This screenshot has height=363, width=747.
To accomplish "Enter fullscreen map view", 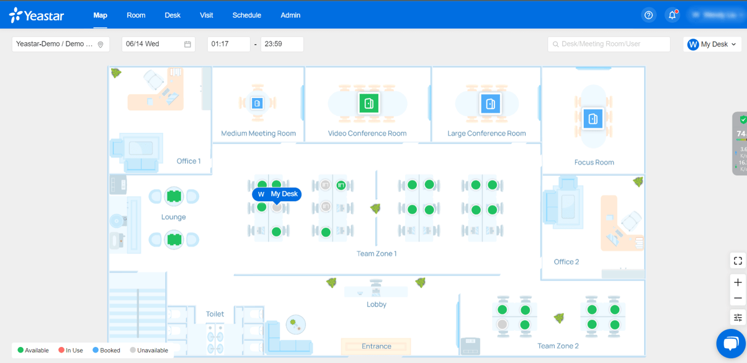I will 736,260.
